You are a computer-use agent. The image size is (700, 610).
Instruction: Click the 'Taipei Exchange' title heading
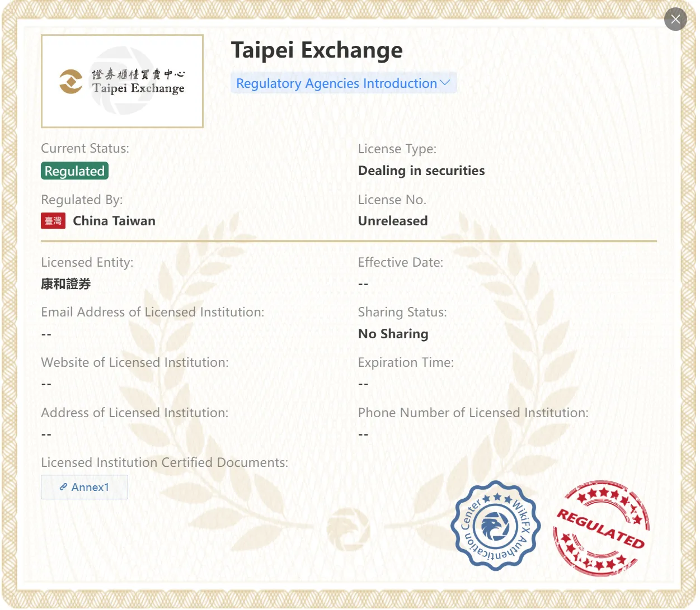click(317, 50)
